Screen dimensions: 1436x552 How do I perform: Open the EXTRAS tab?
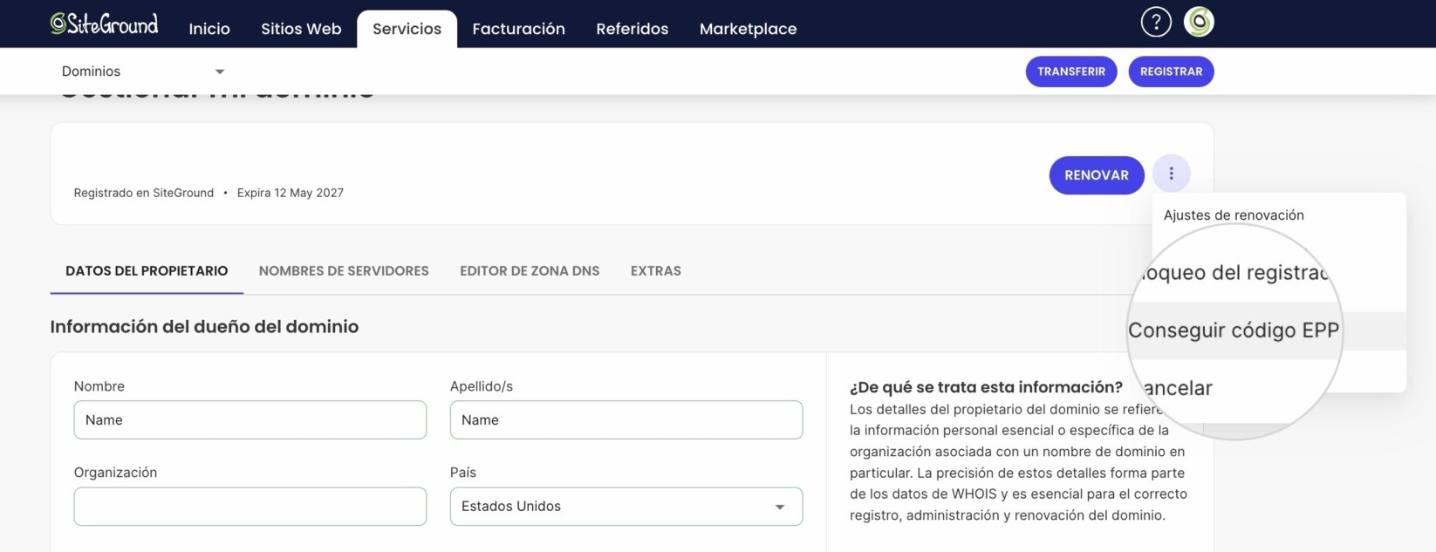(656, 271)
